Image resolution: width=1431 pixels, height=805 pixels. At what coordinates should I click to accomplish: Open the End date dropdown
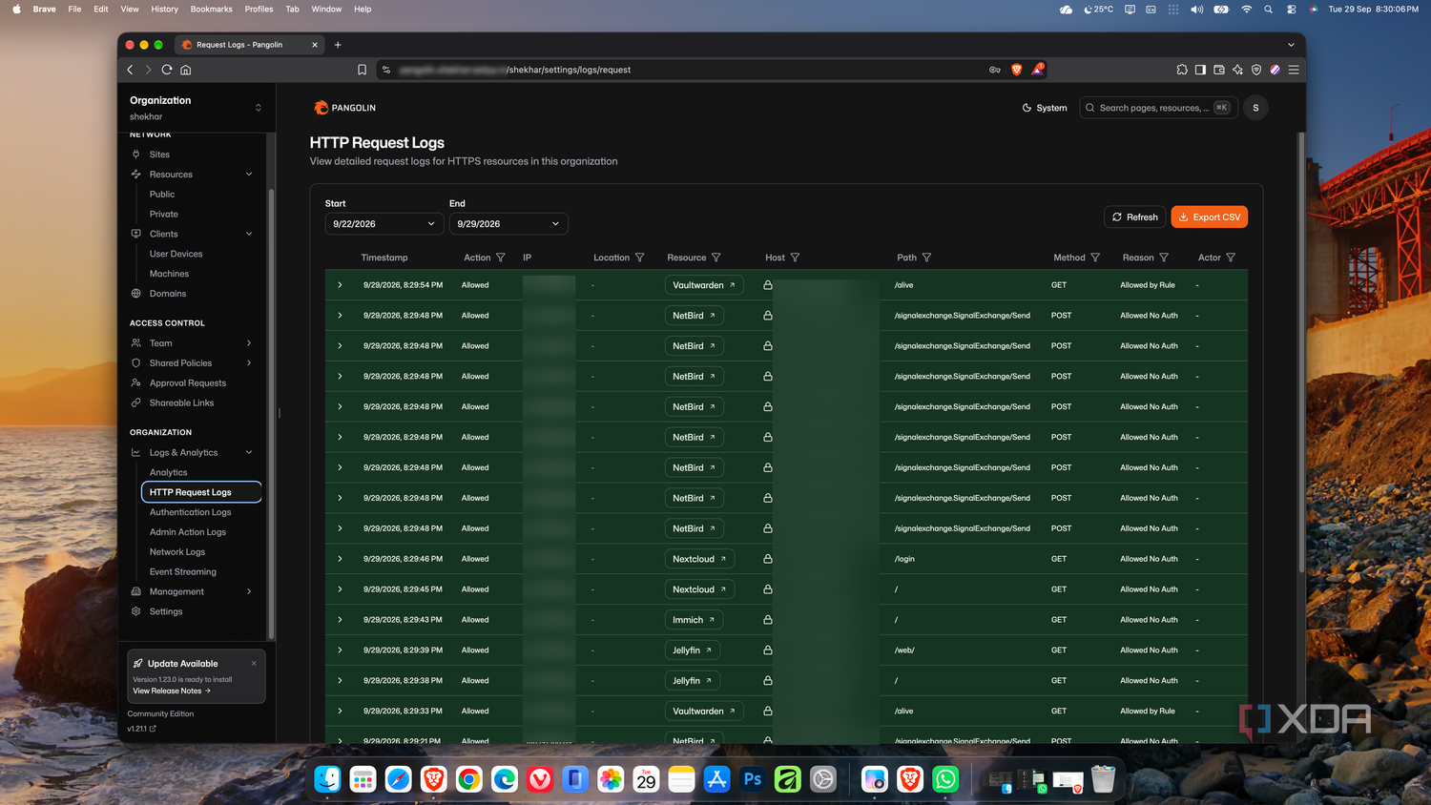pos(508,224)
